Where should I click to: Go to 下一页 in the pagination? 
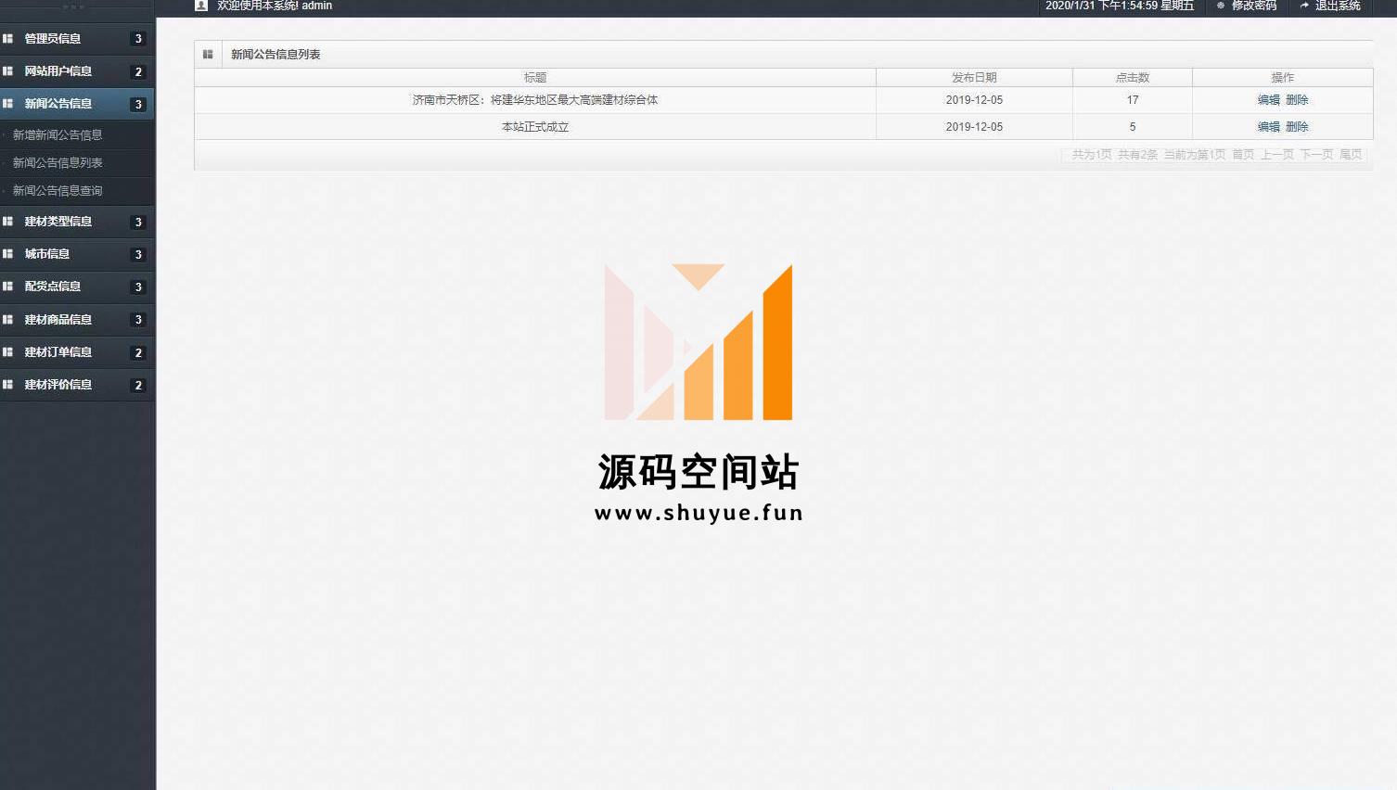[x=1316, y=155]
